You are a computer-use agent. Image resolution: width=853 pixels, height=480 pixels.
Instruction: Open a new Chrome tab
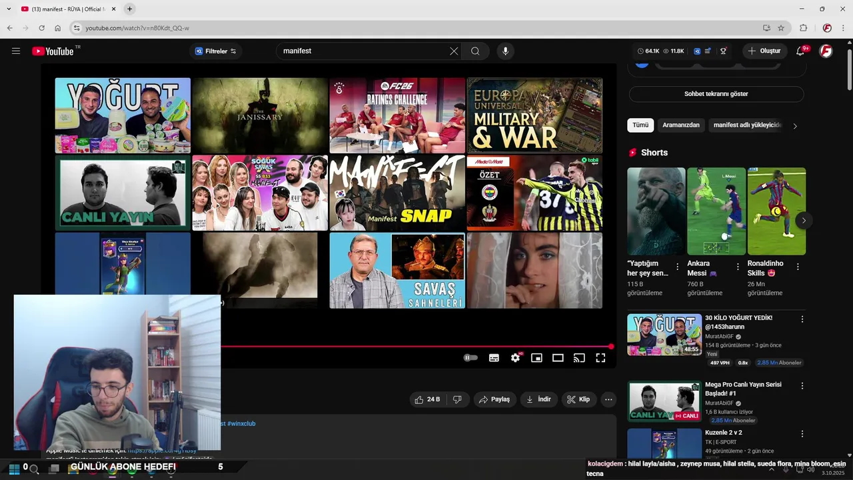[129, 9]
